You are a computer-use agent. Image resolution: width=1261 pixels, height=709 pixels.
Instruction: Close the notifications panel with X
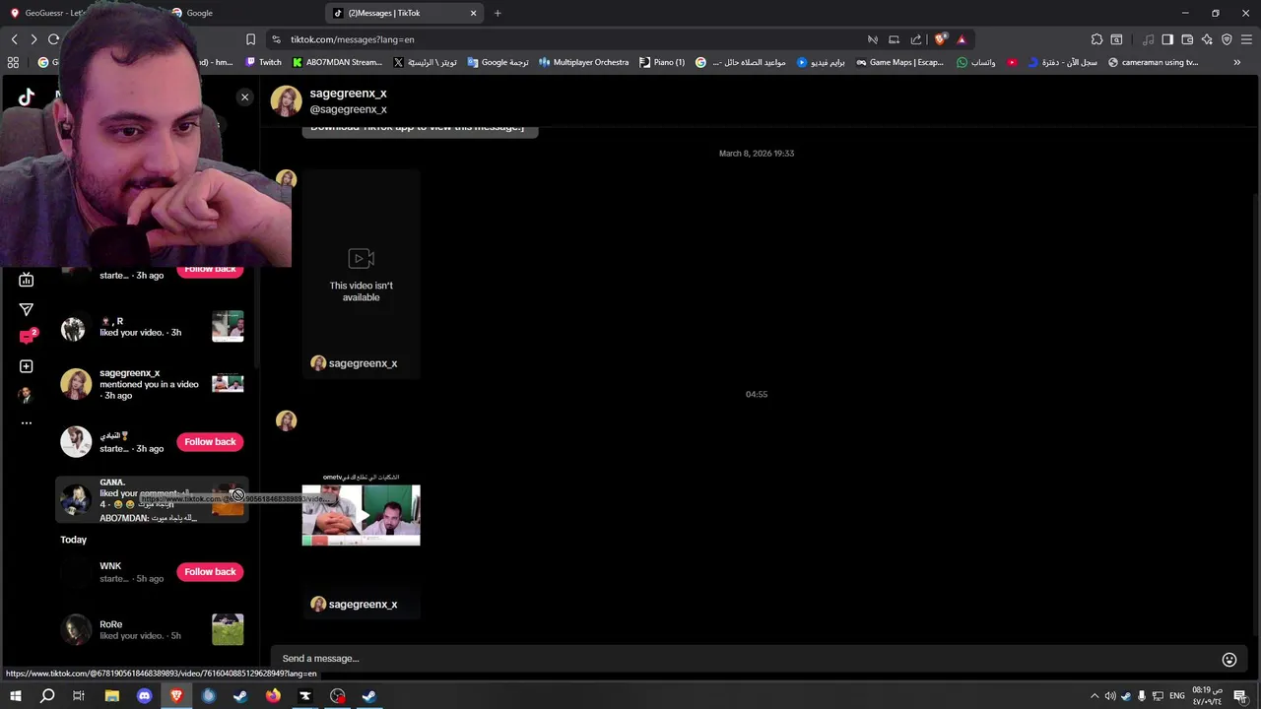244,97
